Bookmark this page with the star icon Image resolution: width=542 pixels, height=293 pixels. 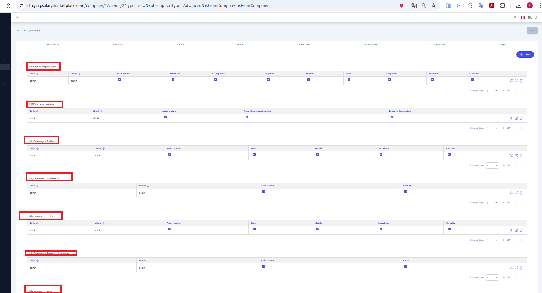click(433, 5)
